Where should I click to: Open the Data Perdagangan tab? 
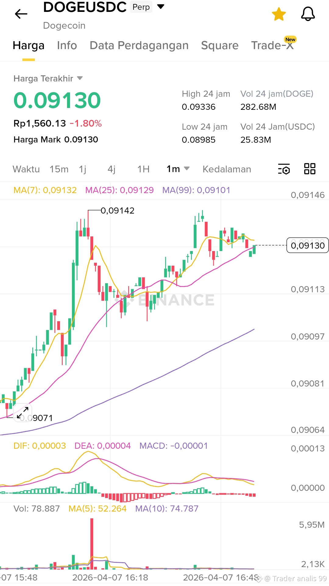click(139, 45)
